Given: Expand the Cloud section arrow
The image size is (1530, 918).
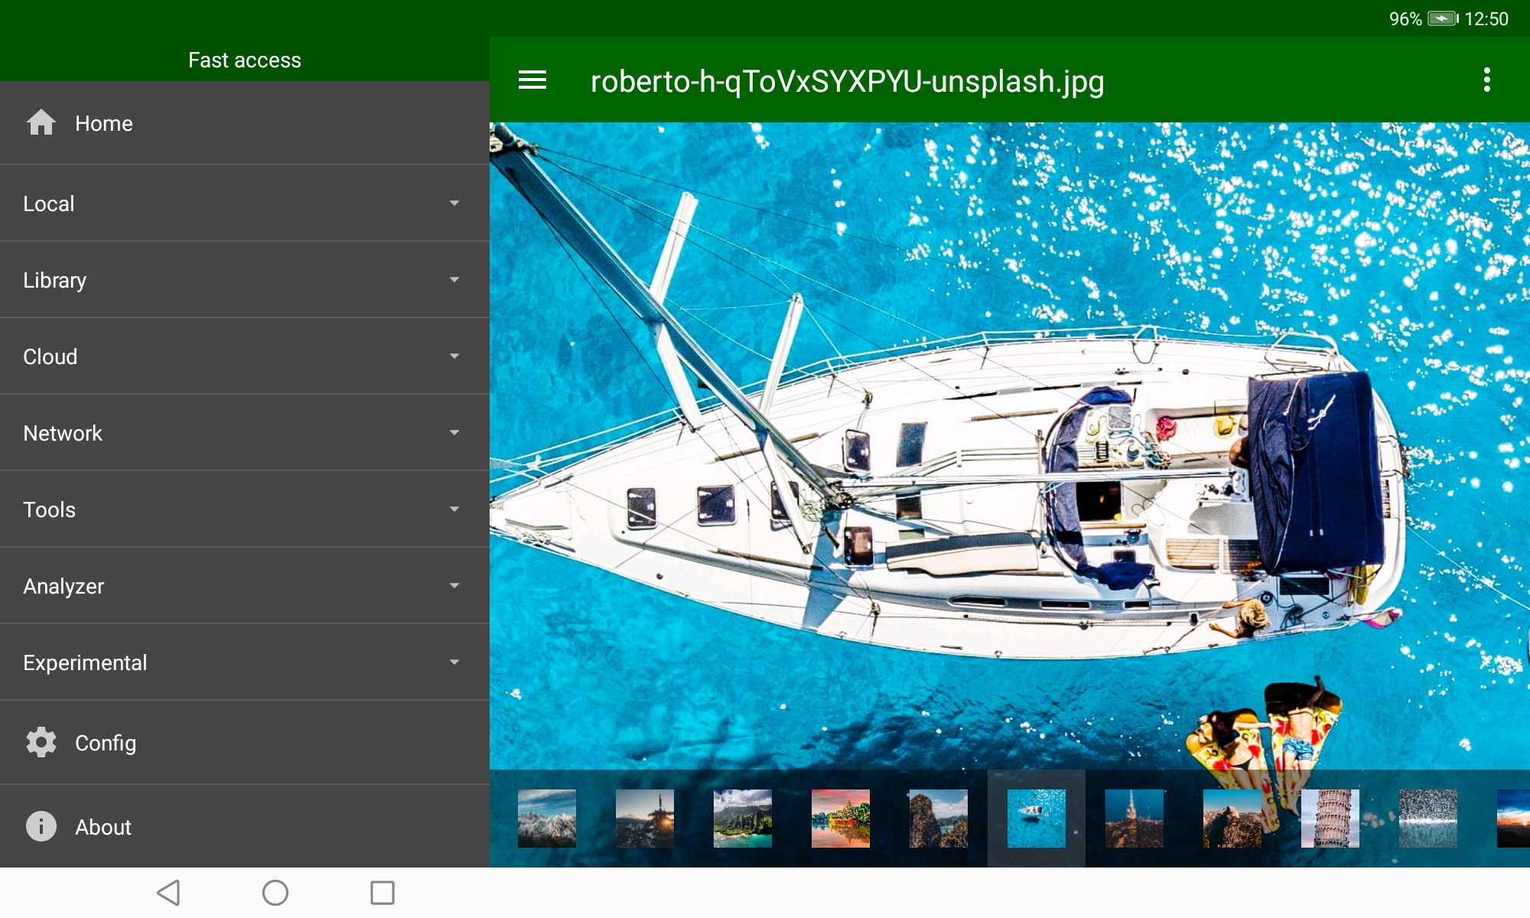Looking at the screenshot, I should pos(454,356).
